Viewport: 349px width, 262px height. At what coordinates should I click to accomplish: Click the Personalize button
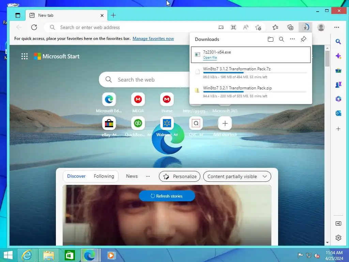tap(180, 176)
